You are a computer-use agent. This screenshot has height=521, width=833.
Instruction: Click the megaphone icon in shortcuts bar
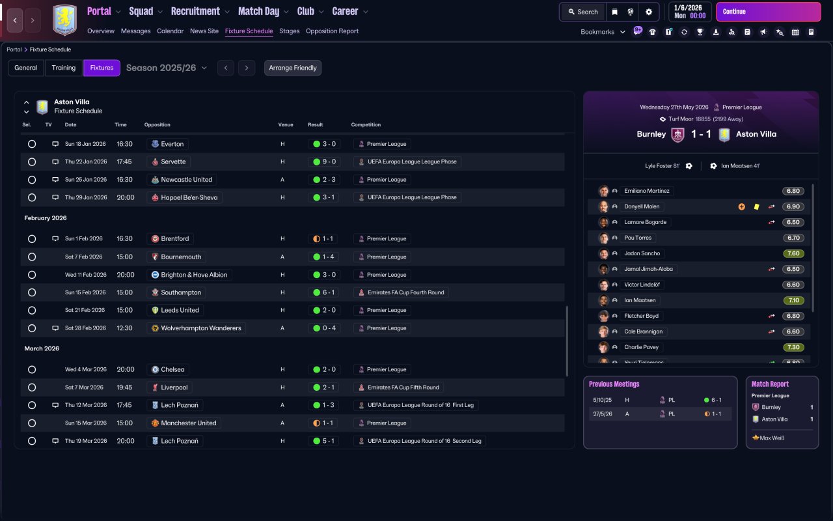763,32
